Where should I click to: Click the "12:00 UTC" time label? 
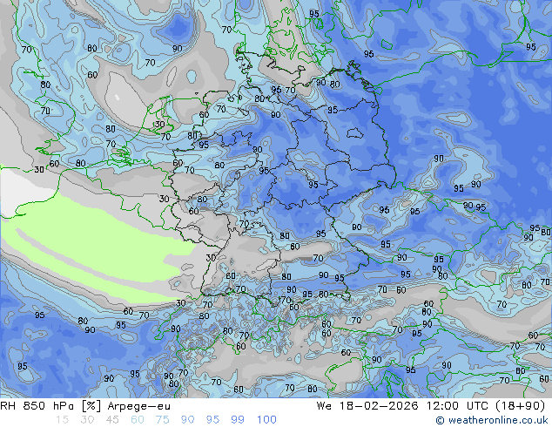457,406
